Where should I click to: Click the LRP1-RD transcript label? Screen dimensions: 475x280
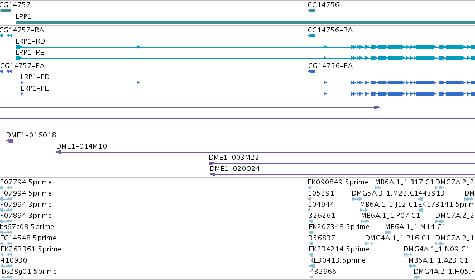click(30, 41)
